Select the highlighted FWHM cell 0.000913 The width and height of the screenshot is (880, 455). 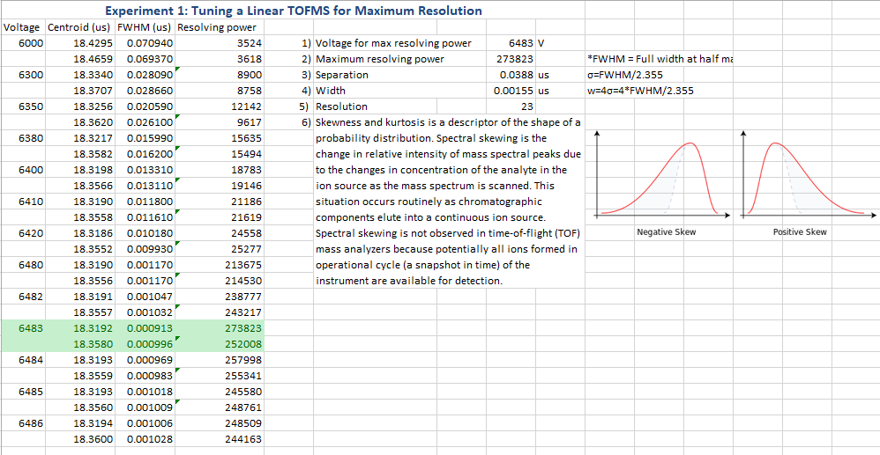tap(149, 328)
